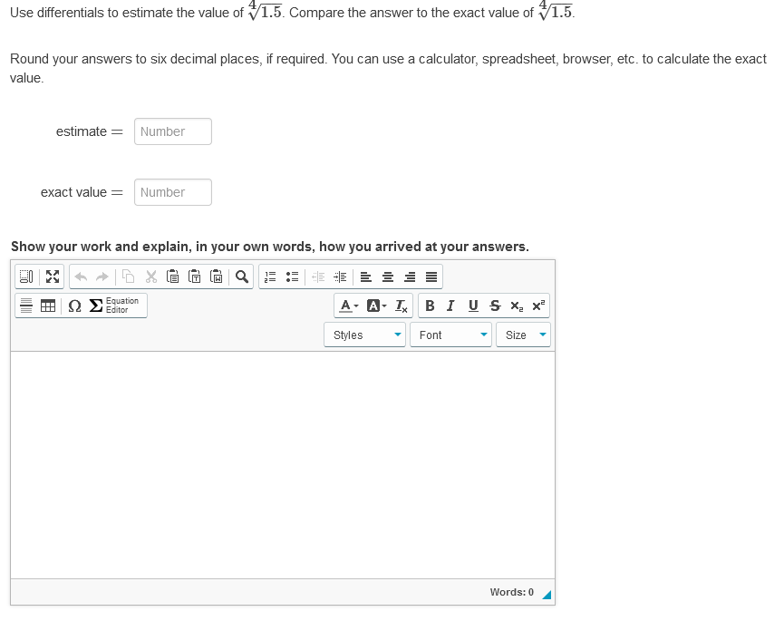Click the 'Words: 0' counter text

511,592
